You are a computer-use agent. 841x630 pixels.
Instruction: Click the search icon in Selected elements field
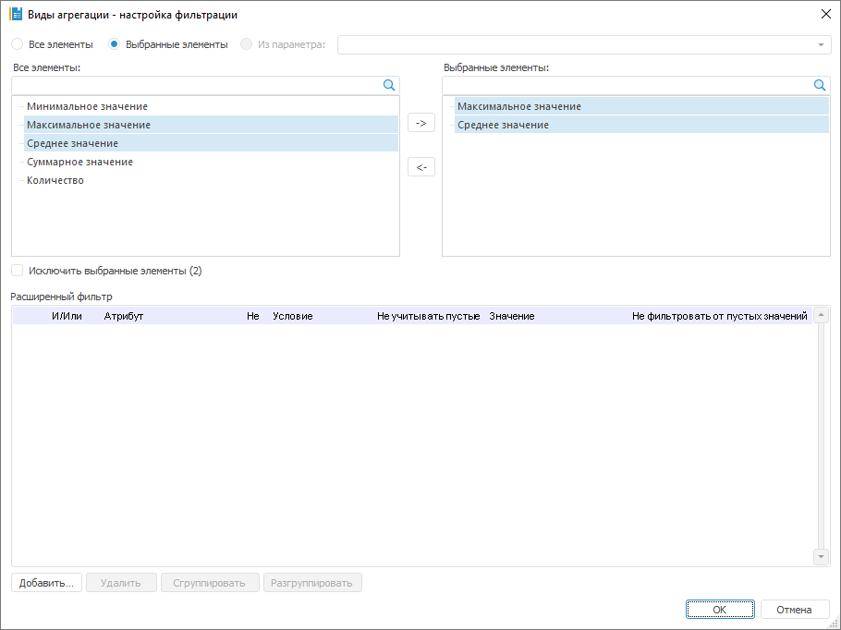820,85
